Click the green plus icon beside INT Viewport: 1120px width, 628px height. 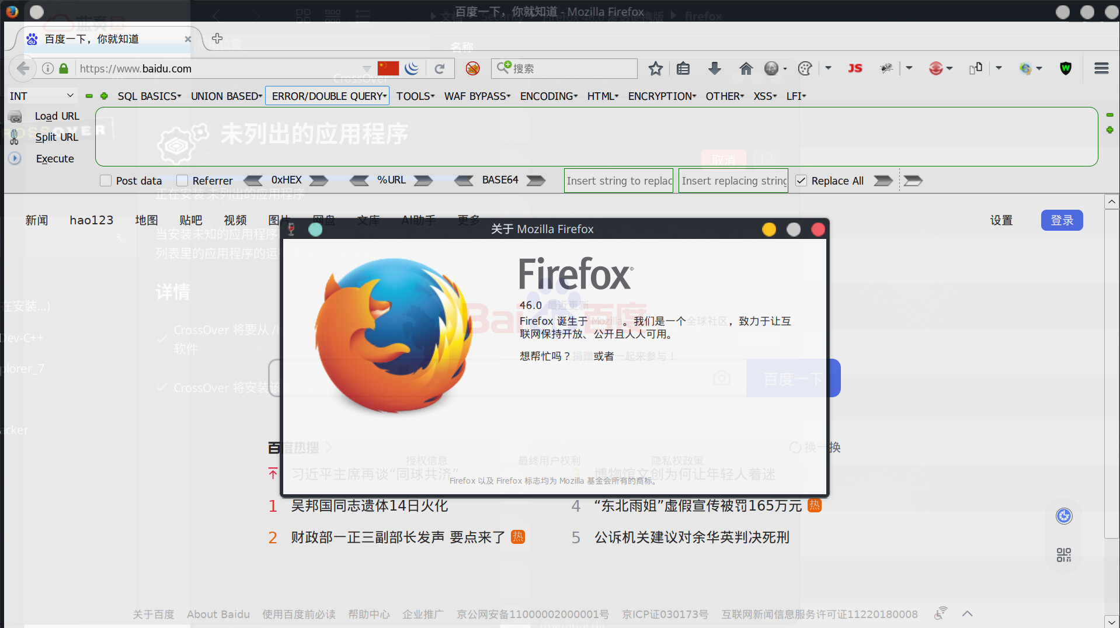[x=104, y=96]
